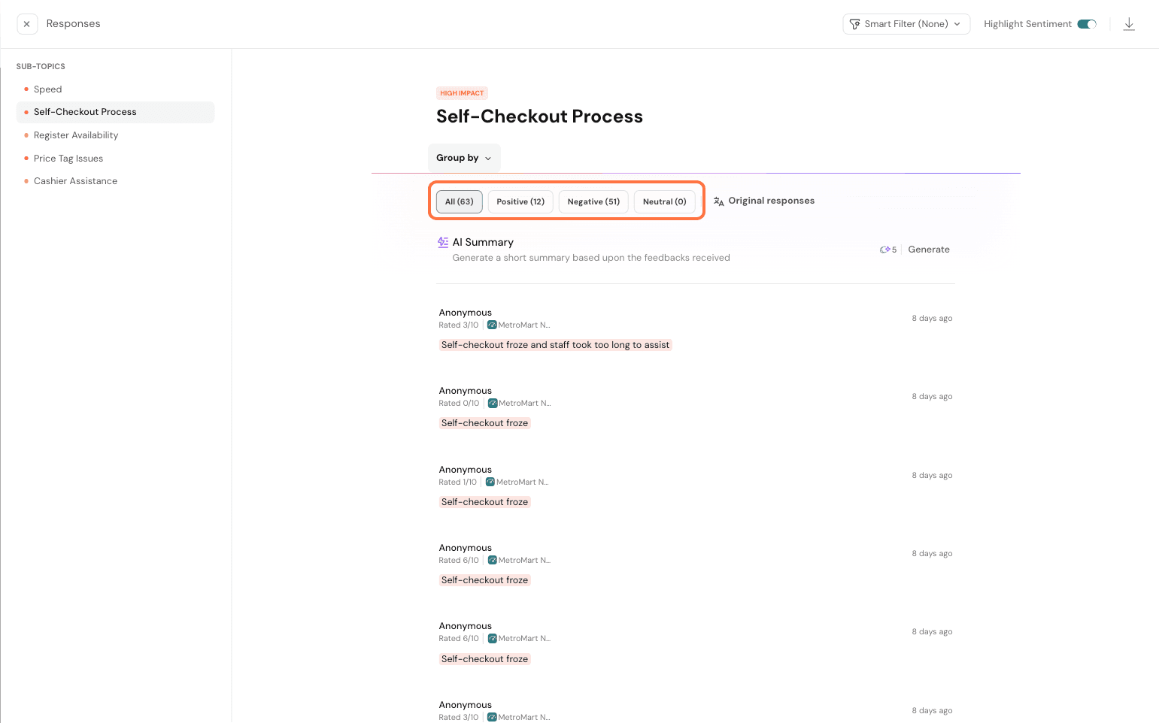Open the Speed sub-topic
This screenshot has height=723, width=1159.
click(x=48, y=89)
